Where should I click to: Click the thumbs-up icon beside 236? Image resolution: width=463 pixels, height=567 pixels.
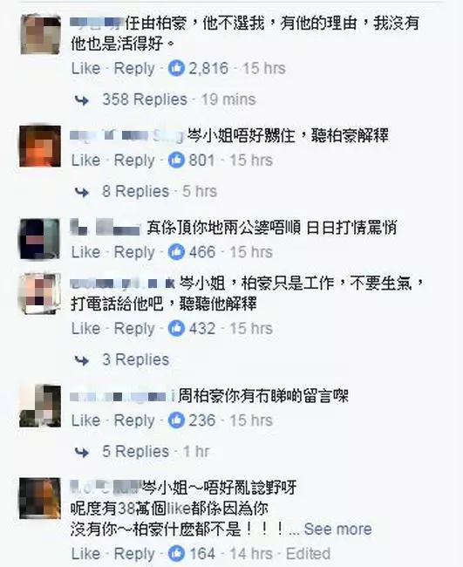coord(176,420)
